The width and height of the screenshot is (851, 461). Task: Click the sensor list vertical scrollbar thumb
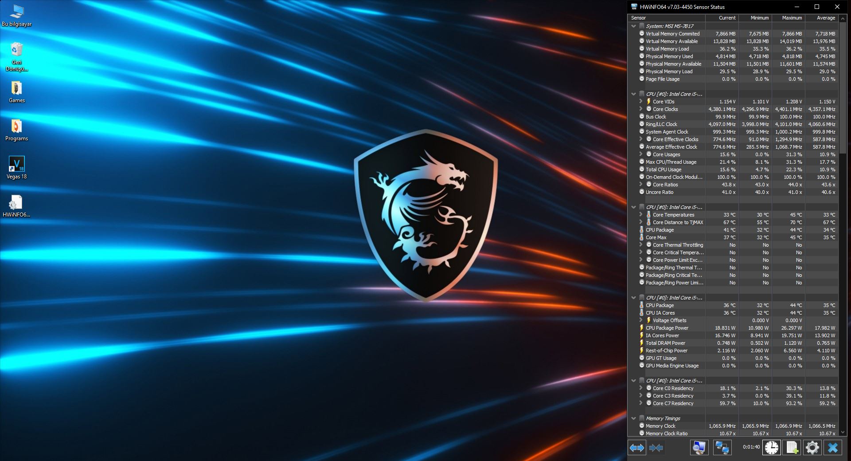pyautogui.click(x=843, y=87)
